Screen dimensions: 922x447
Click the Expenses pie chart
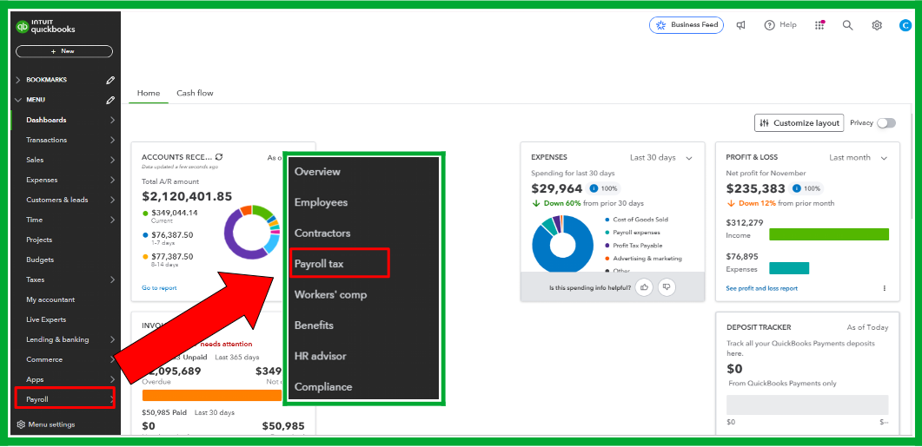coord(563,245)
